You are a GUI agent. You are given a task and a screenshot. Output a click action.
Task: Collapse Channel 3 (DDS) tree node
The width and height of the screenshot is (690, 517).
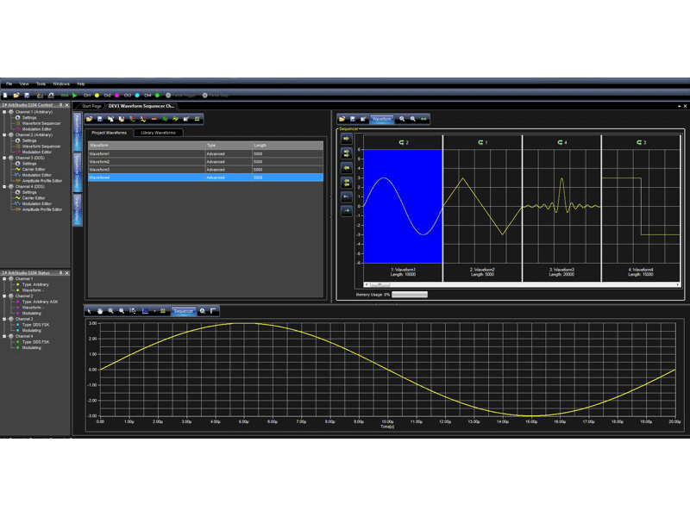(x=5, y=158)
